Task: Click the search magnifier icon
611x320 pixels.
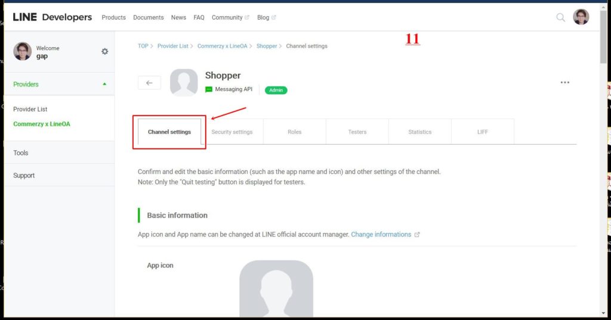Action: 560,17
